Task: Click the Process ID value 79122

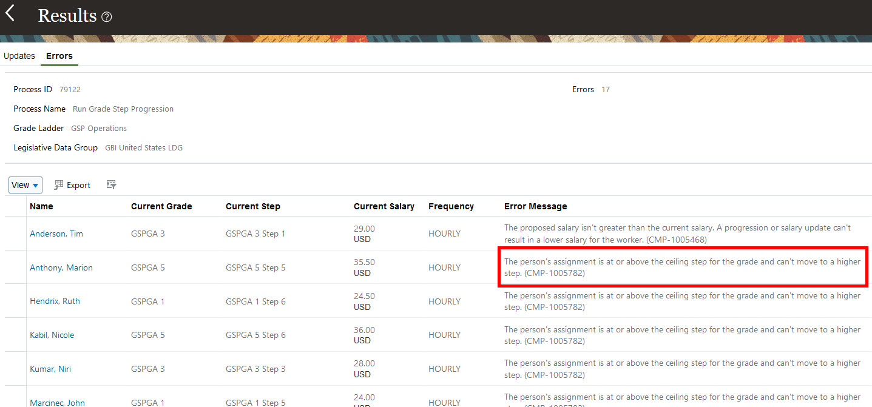Action: click(70, 89)
